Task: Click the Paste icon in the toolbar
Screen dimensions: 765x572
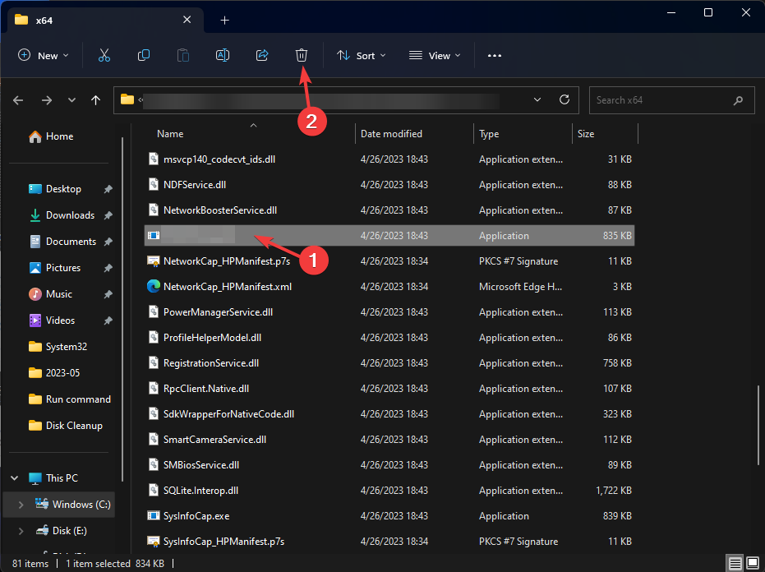Action: 182,55
